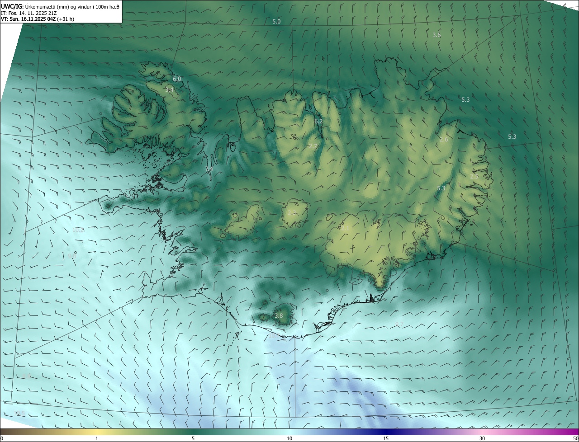This screenshot has height=442, width=579.
Task: Click the '3.4' value label on the map
Action: tap(169, 90)
